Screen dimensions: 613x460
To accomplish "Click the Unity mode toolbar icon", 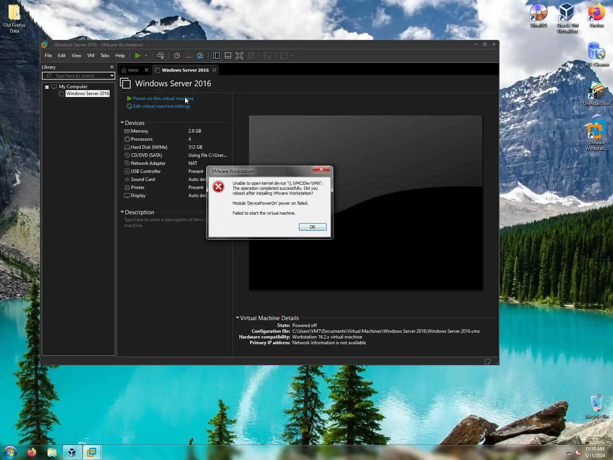I will [251, 56].
